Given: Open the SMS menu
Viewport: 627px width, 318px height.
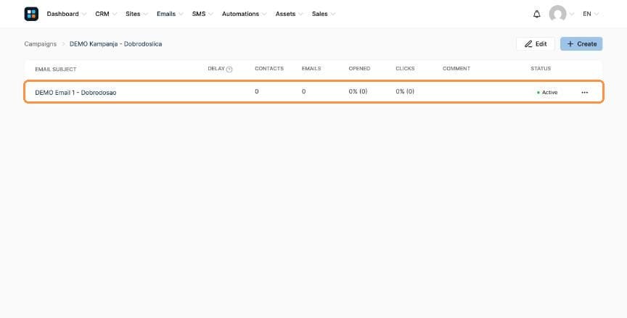Looking at the screenshot, I should coord(202,14).
